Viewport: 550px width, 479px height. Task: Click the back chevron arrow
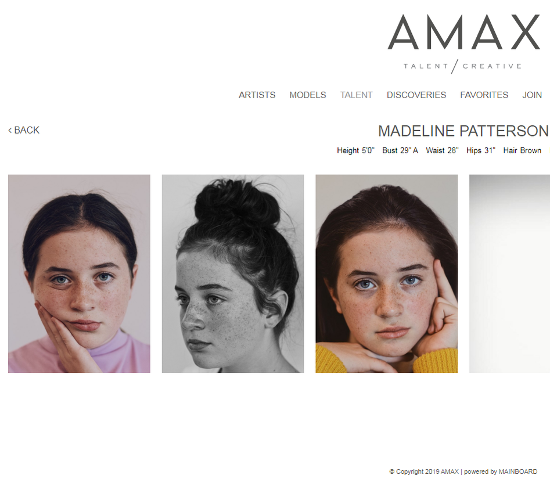coord(10,131)
